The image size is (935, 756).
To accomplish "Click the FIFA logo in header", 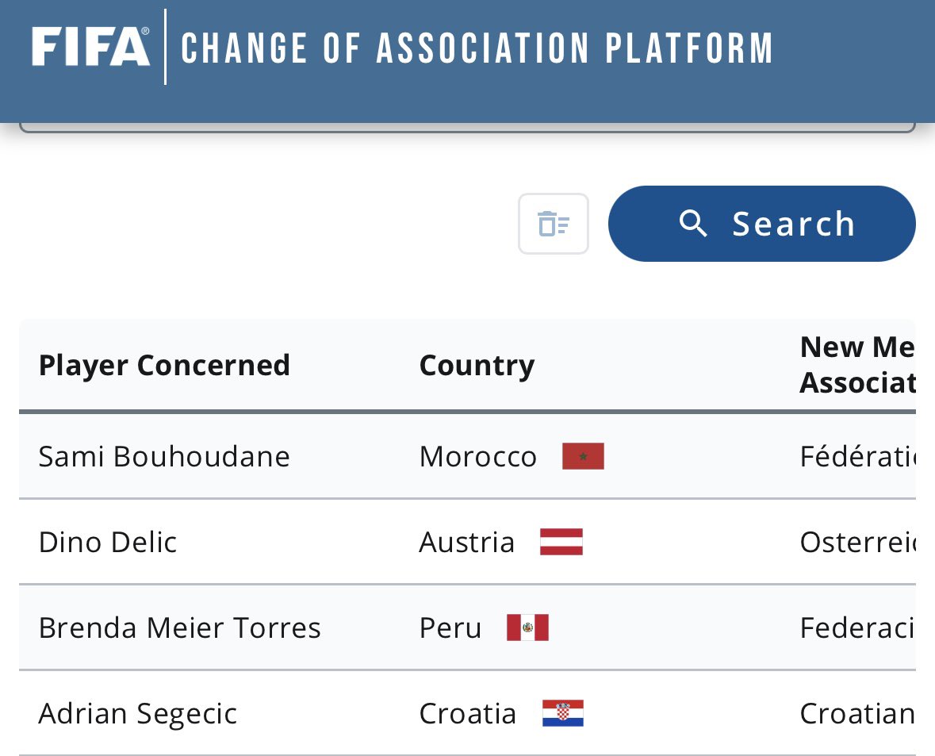I will point(90,47).
